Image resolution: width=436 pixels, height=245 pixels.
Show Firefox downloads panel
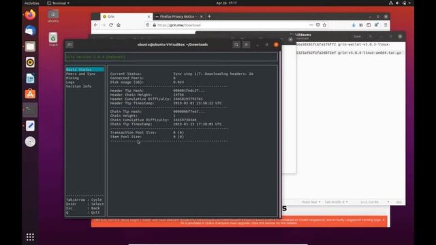point(354,25)
